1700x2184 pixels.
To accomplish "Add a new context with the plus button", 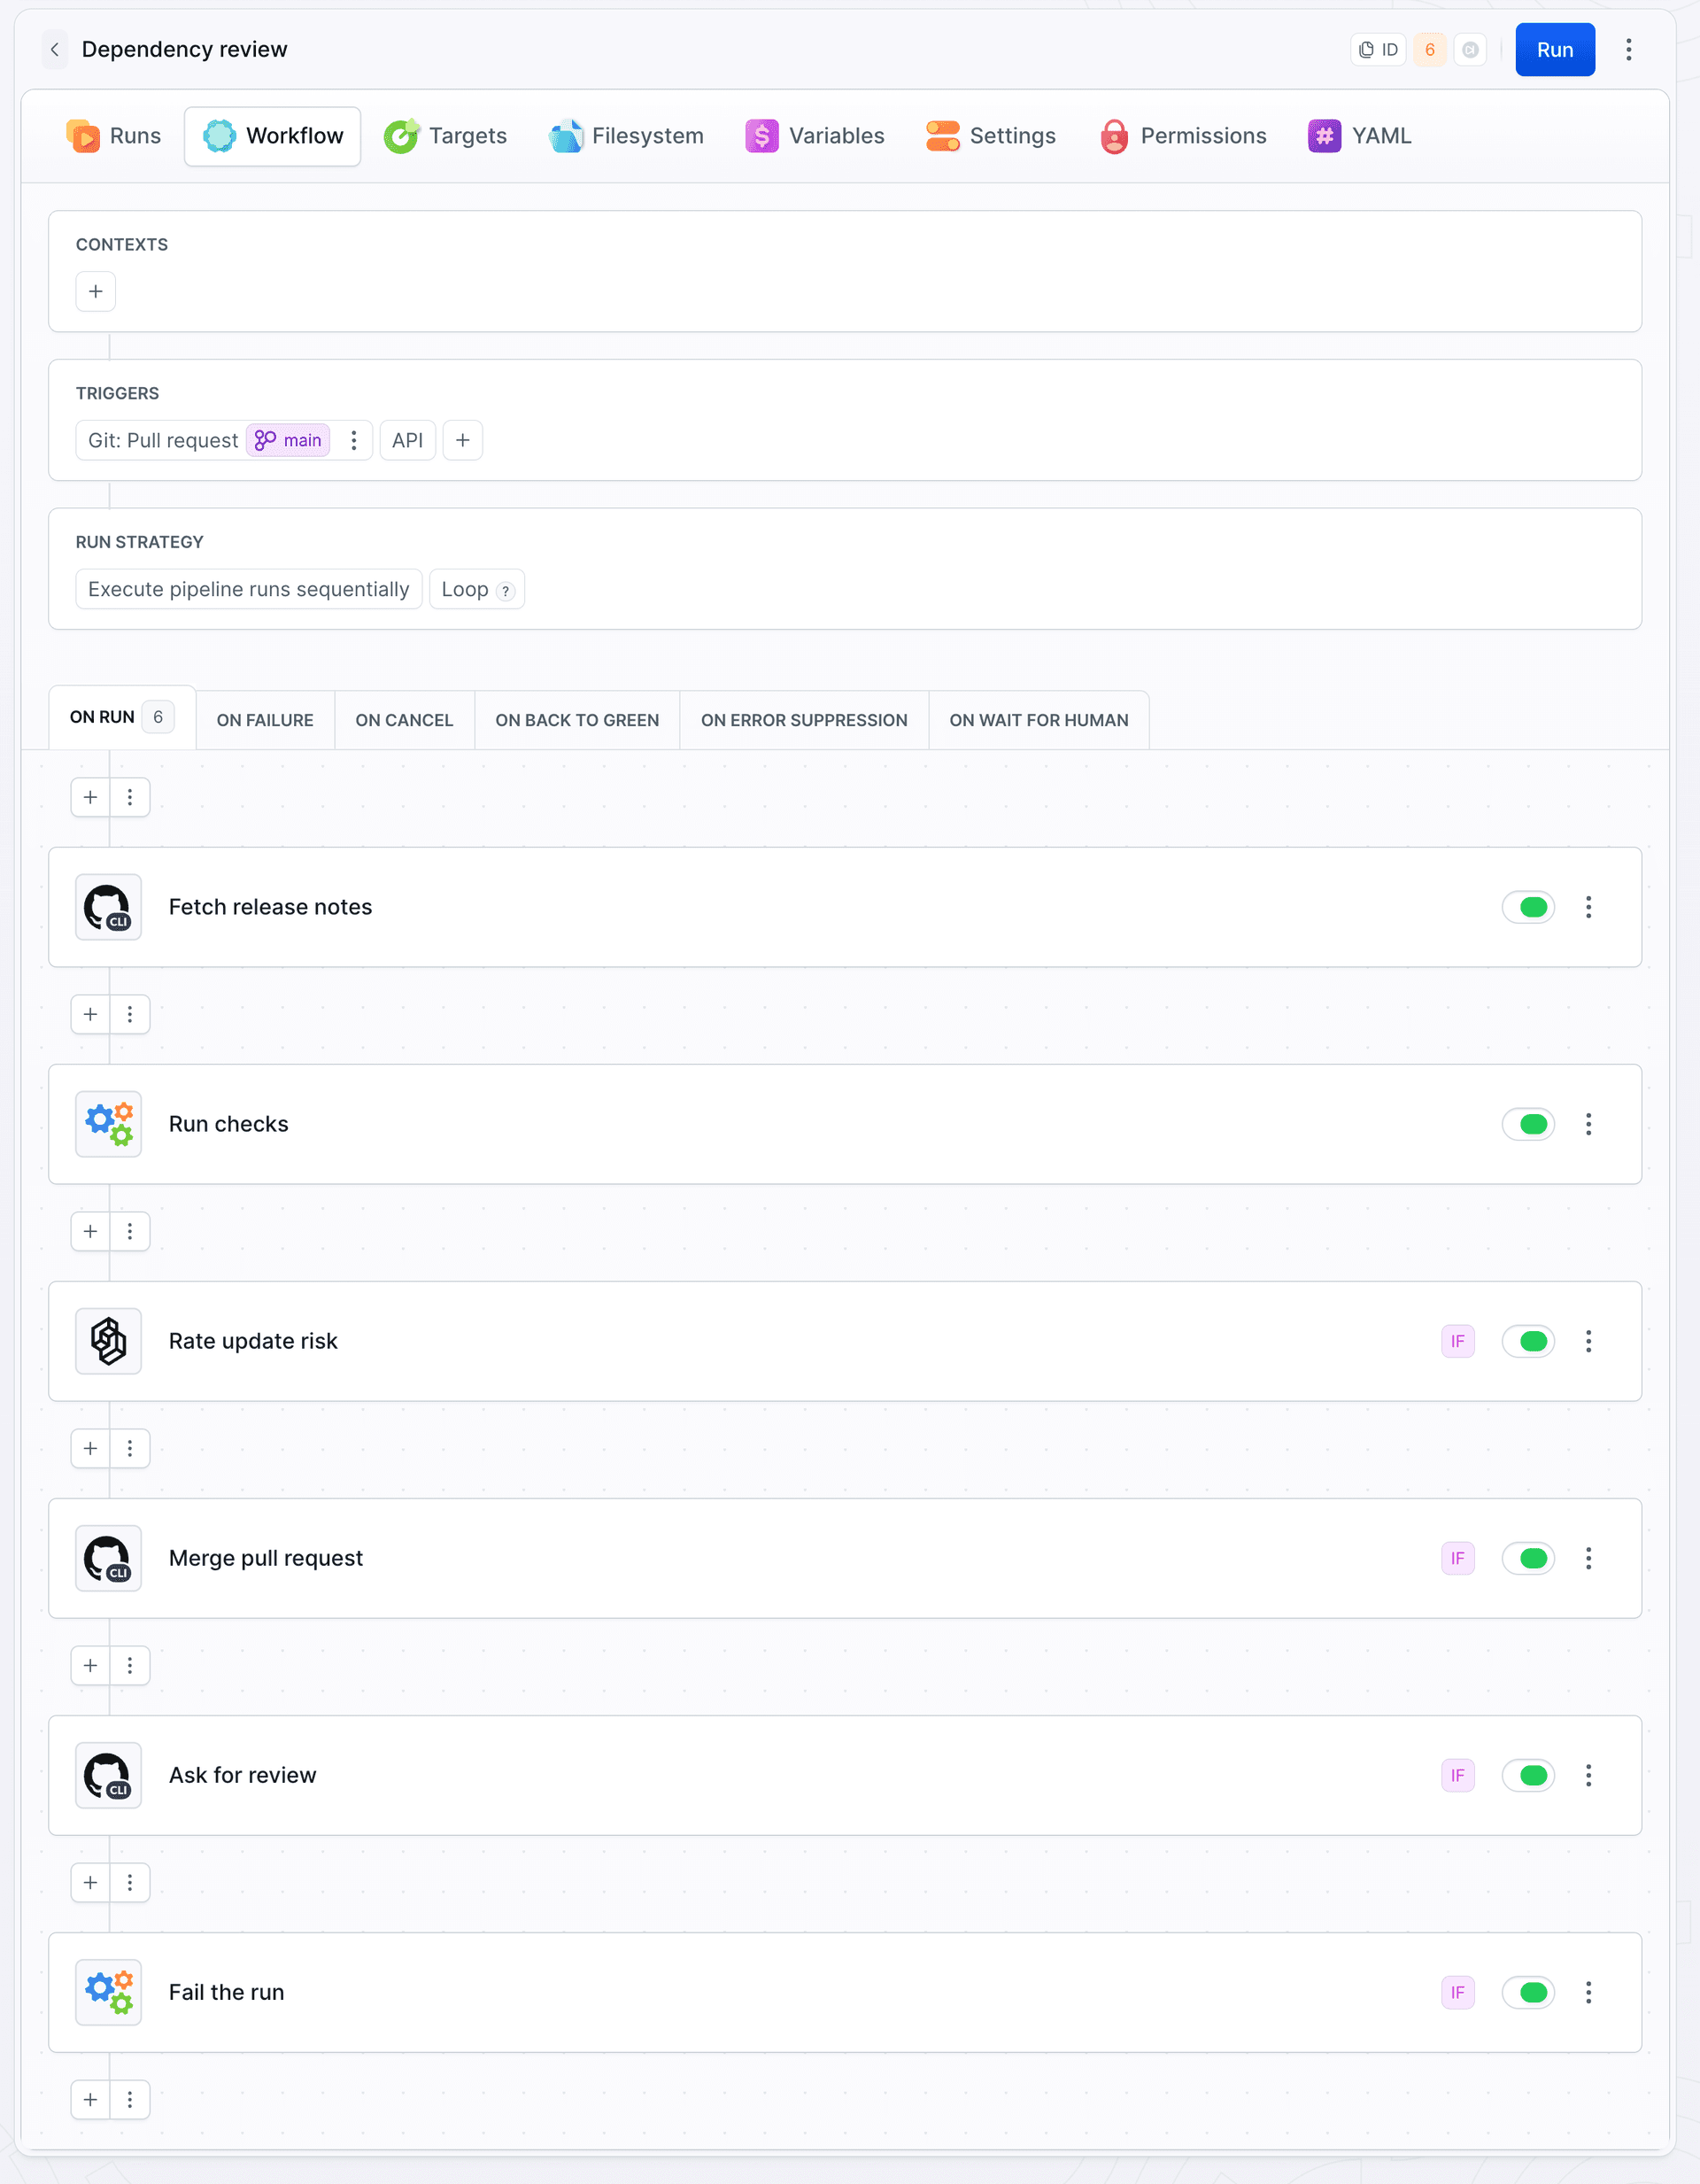I will (x=96, y=292).
